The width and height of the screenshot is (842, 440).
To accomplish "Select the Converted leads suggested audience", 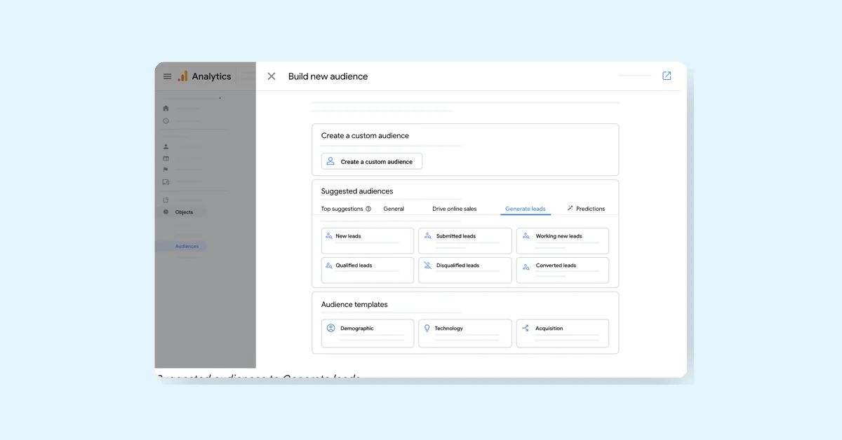I will (x=563, y=270).
